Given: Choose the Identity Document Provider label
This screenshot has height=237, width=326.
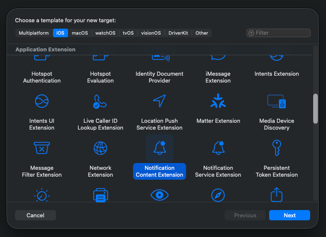Looking at the screenshot, I should point(160,77).
